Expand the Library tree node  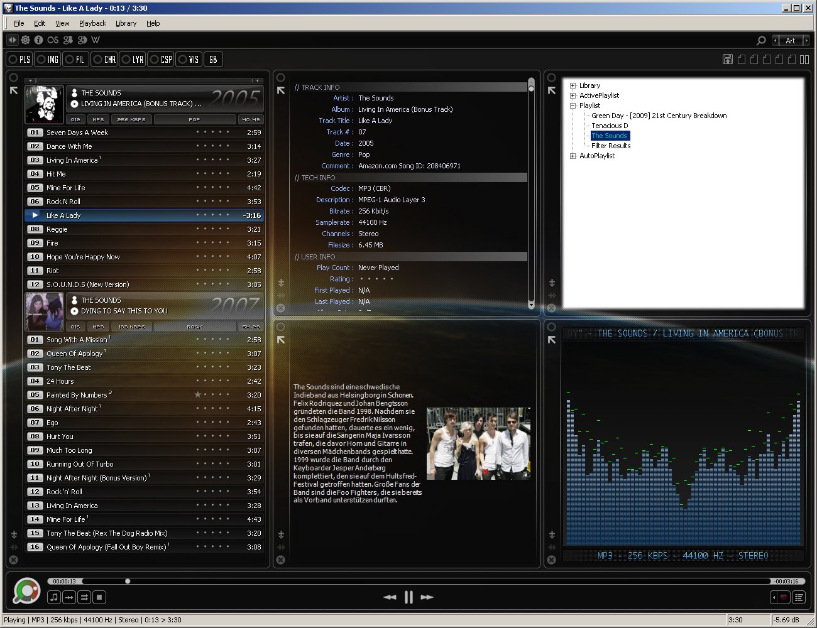click(x=572, y=85)
